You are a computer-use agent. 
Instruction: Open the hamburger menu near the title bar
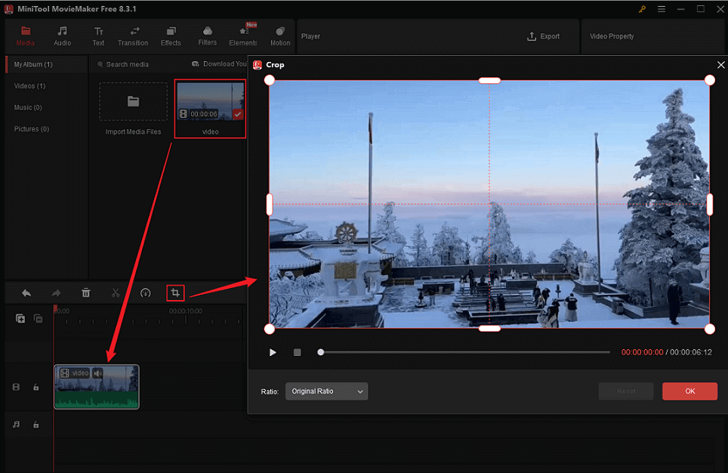(x=660, y=10)
